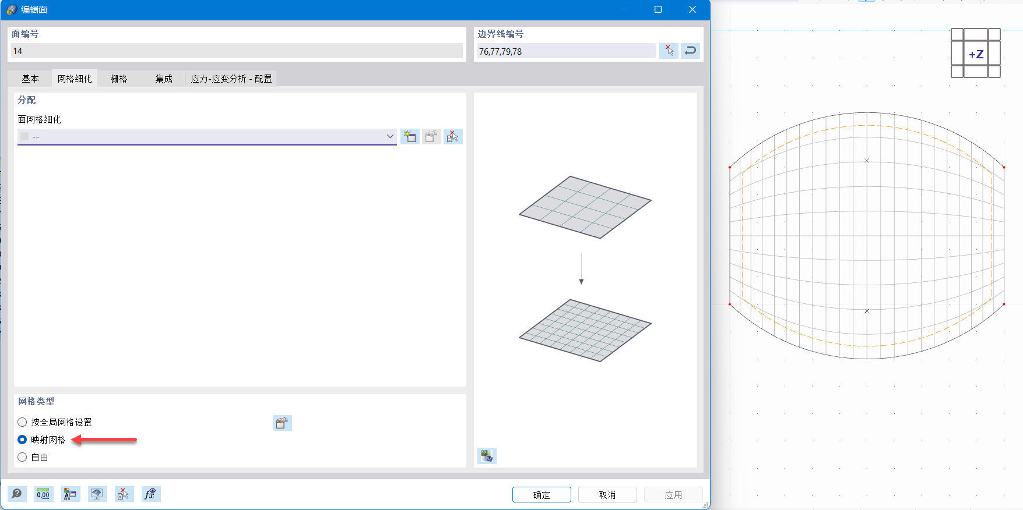Switch to the 网格细化 tab
Screen dimensions: 1023x510
click(x=75, y=79)
